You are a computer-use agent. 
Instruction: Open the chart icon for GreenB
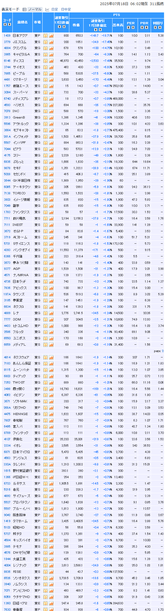[x=51, y=118]
